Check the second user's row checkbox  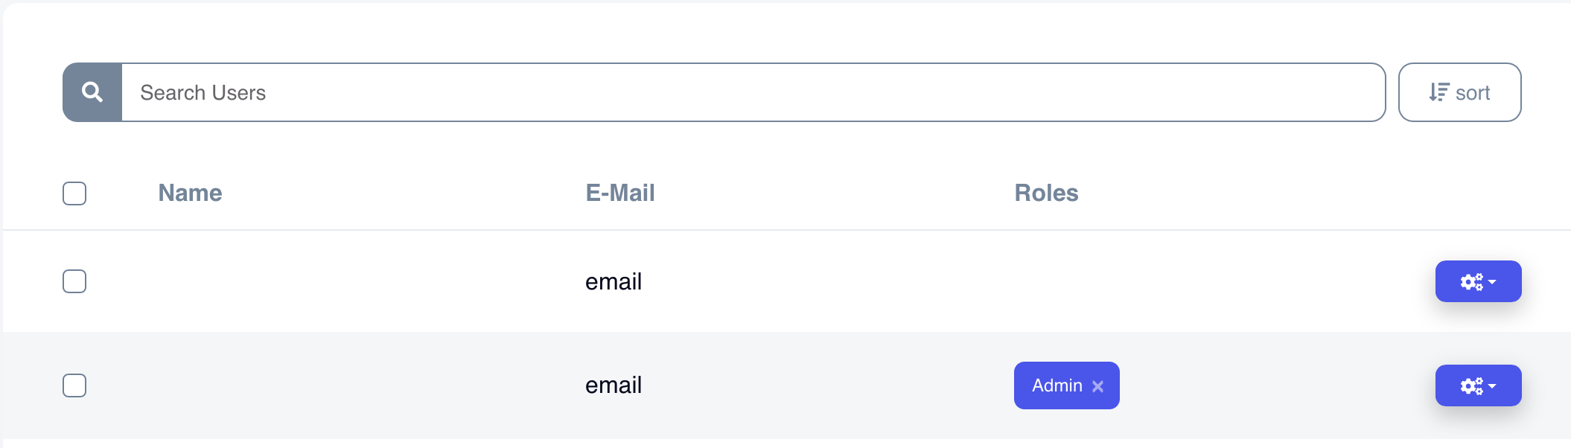point(74,385)
